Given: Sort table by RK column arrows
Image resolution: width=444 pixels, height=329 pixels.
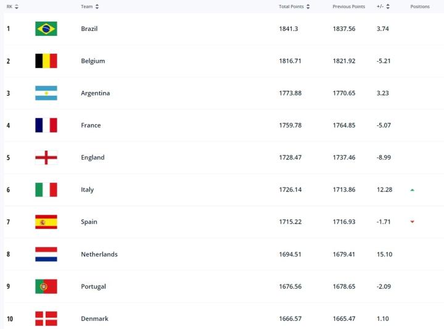Looking at the screenshot, I should click(x=17, y=7).
